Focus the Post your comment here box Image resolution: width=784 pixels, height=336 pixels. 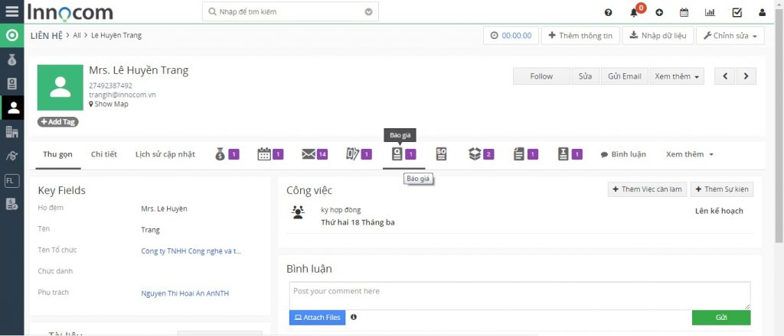520,296
